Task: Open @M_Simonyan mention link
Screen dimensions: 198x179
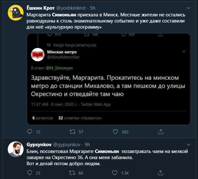Action: click(x=56, y=68)
